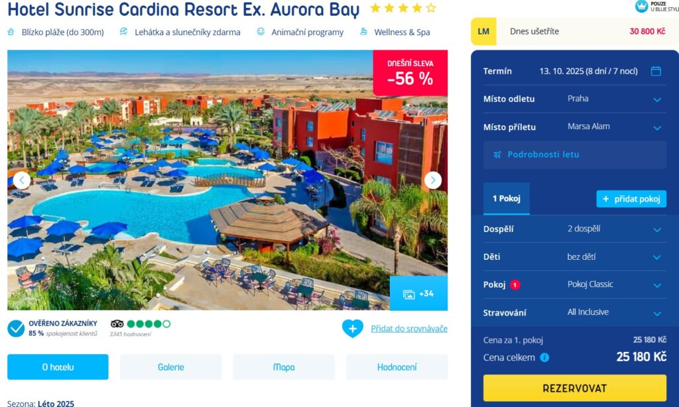Expand the Místo odletu Praha dropdown

[x=575, y=99]
